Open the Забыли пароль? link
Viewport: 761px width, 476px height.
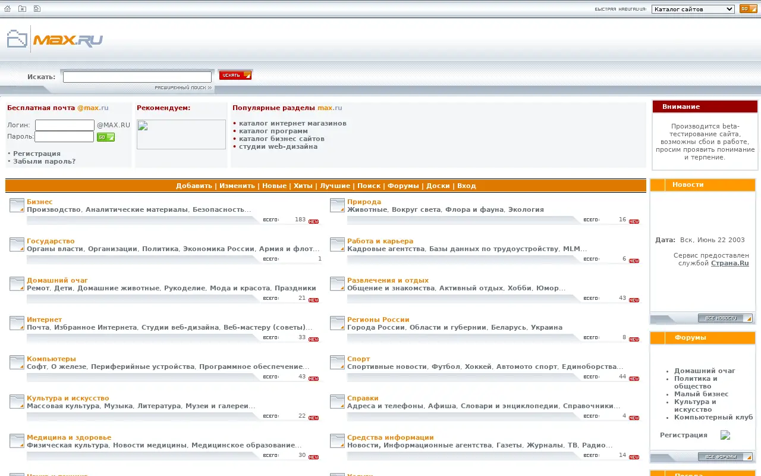45,161
